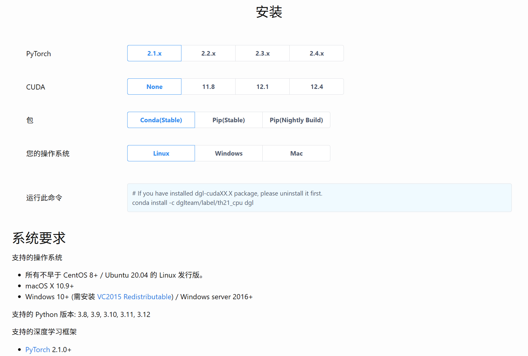The height and width of the screenshot is (356, 528).
Task: Open the VC2015 Redistributable link
Action: click(x=134, y=297)
